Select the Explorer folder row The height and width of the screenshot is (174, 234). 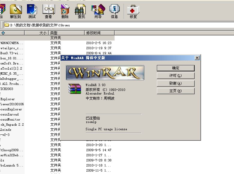(x=30, y=99)
